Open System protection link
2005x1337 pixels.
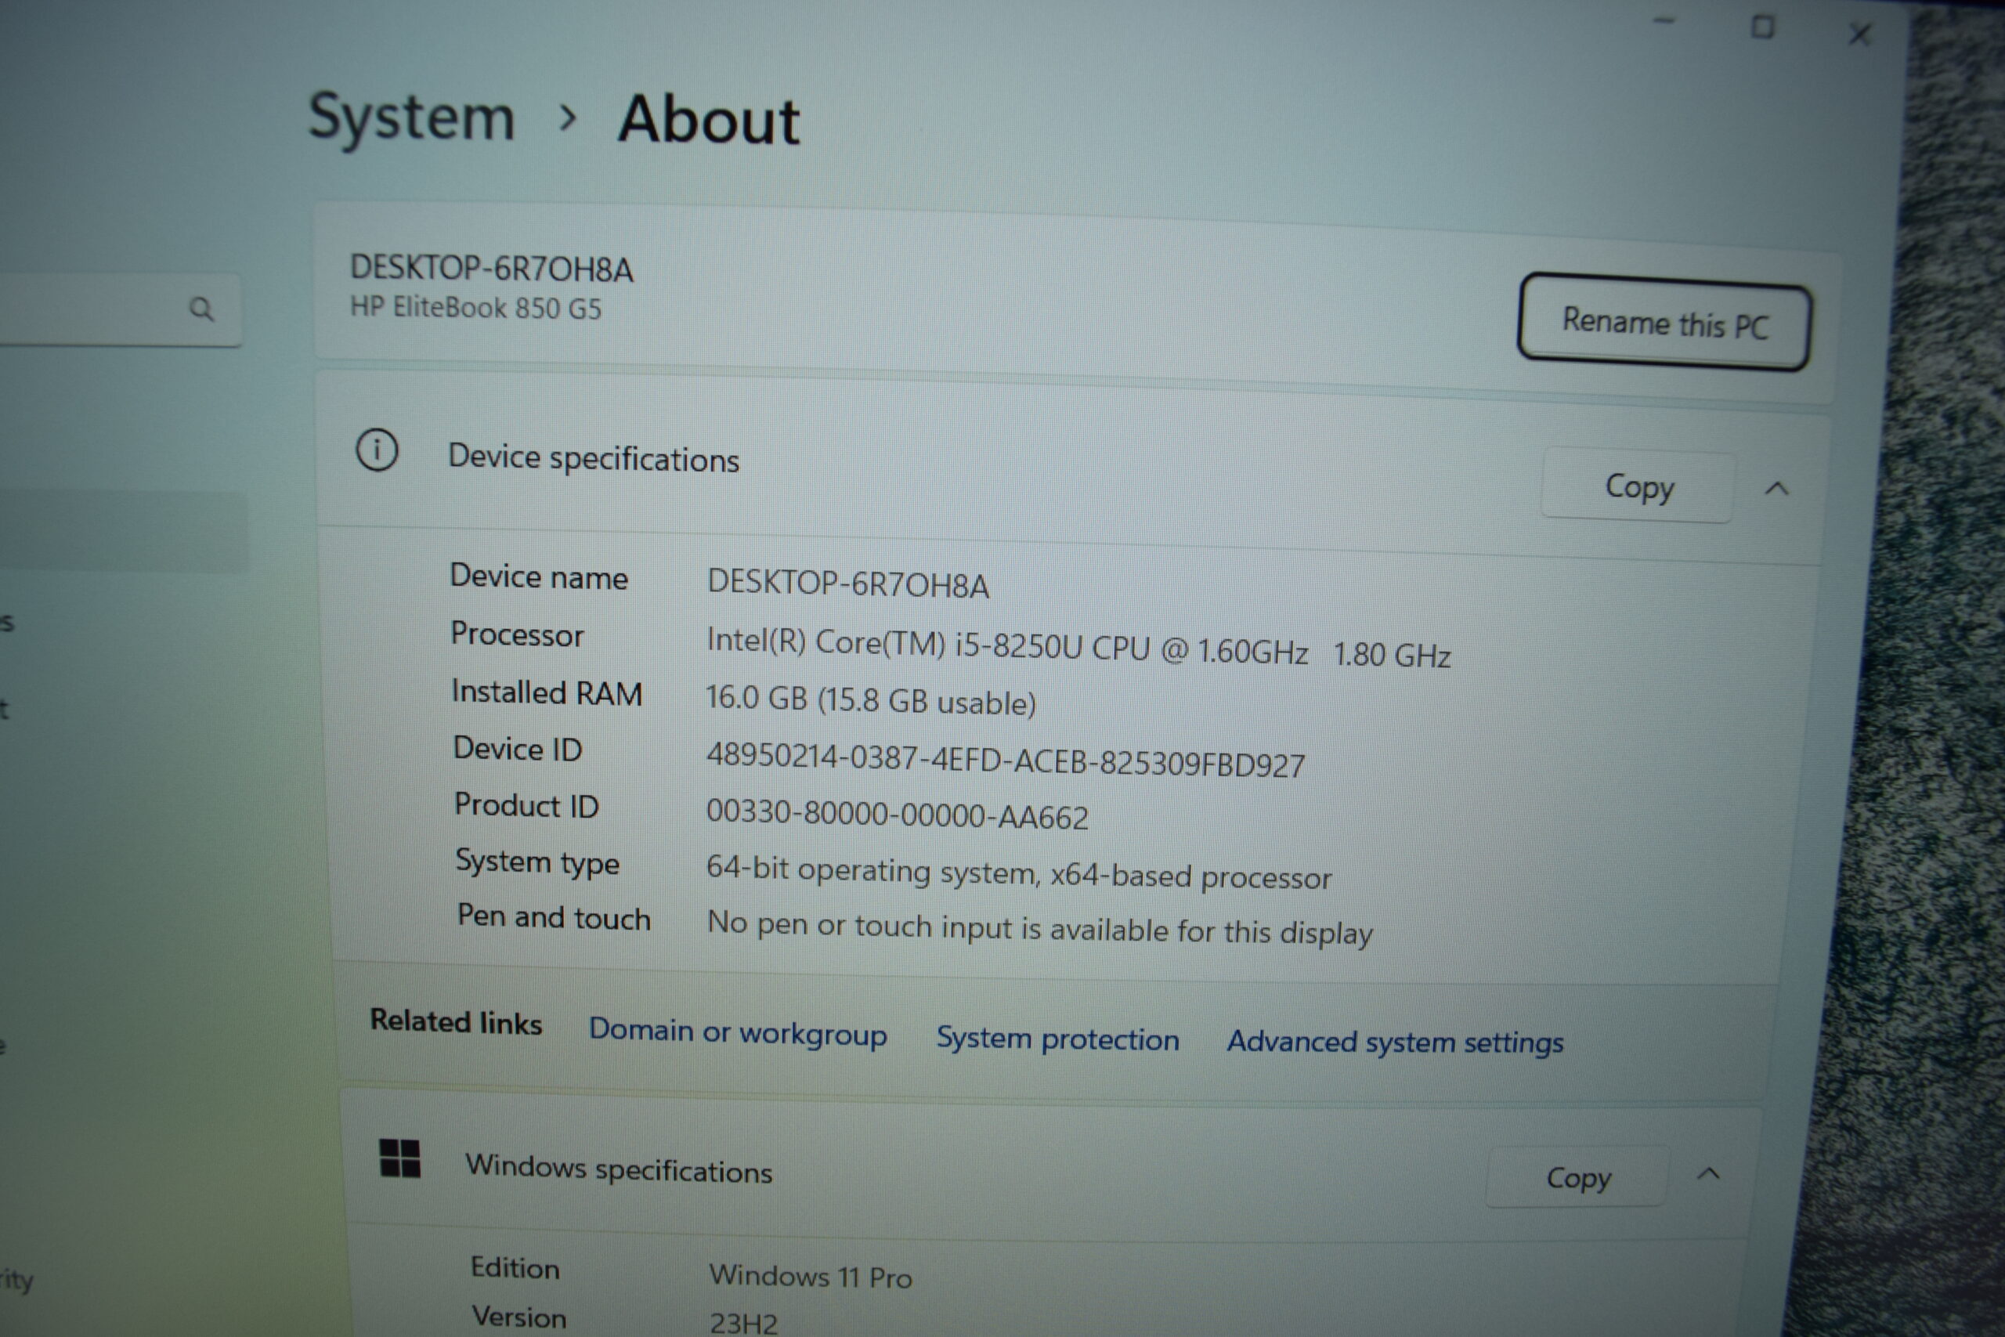coord(1057,1039)
